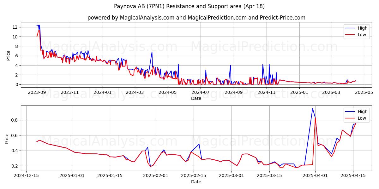Click the '2025-02-15' tick label
Viewport: 379px width, 189px height.
(x=194, y=176)
